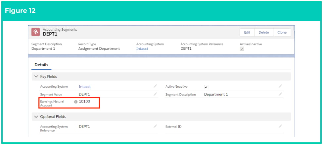Screen dimensions: 323x145
Task: Click the Accounting Segments record icon
Action: 35,32
